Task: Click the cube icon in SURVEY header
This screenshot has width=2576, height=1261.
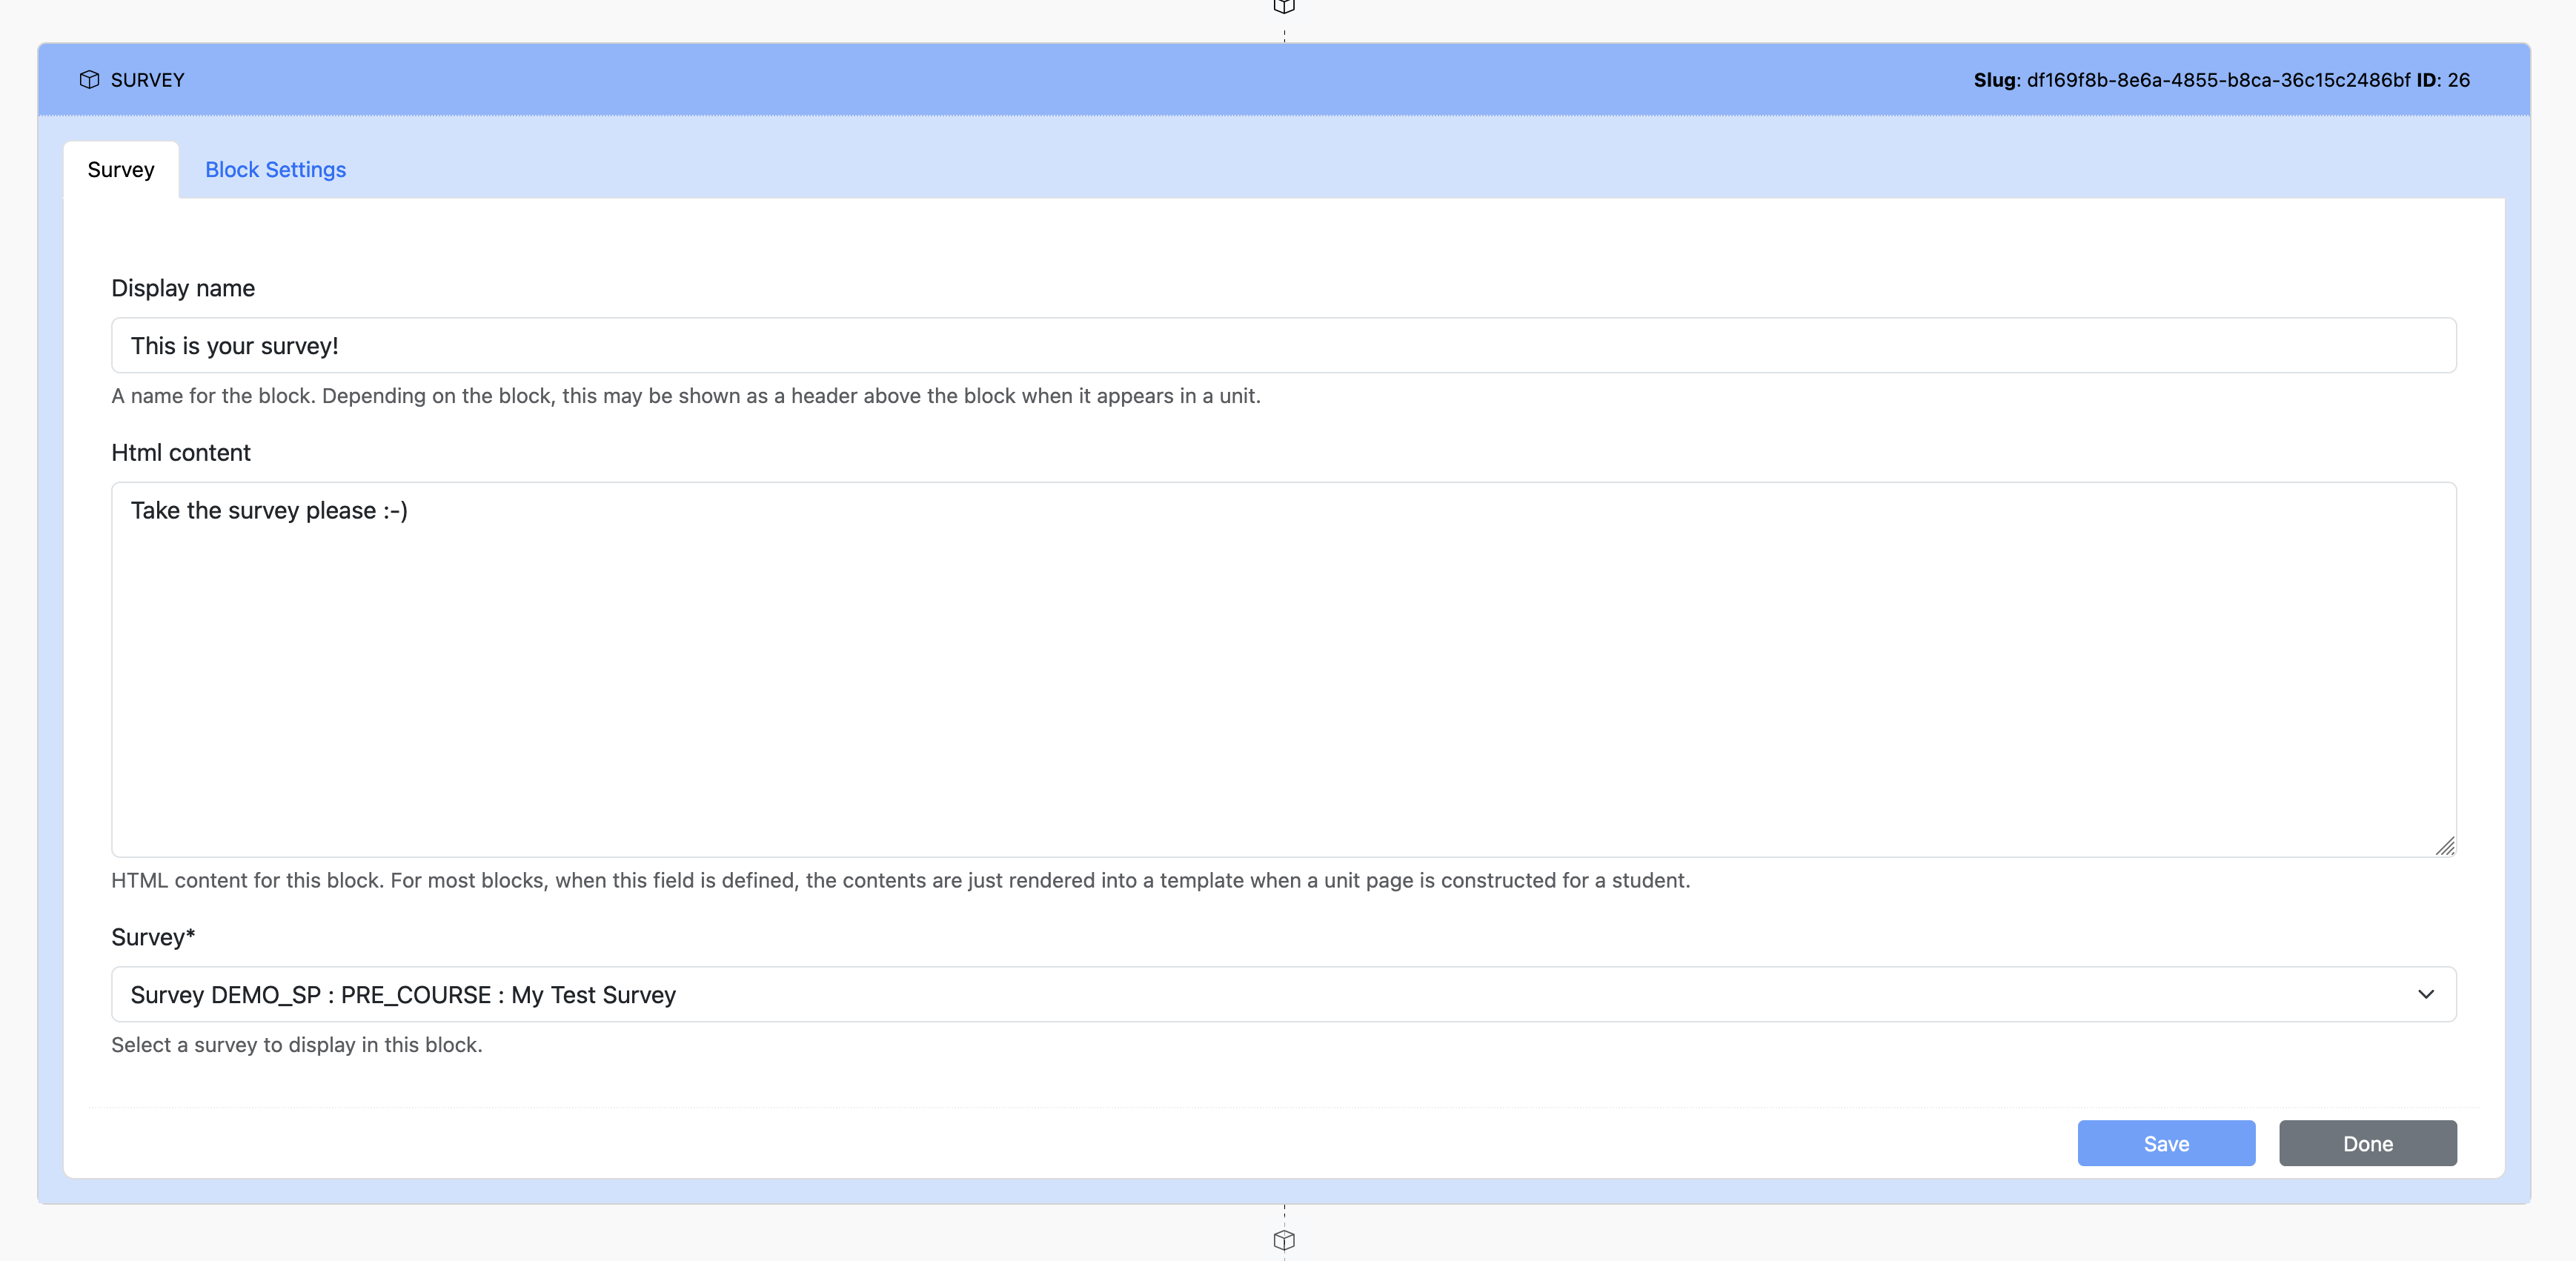Action: 89,80
